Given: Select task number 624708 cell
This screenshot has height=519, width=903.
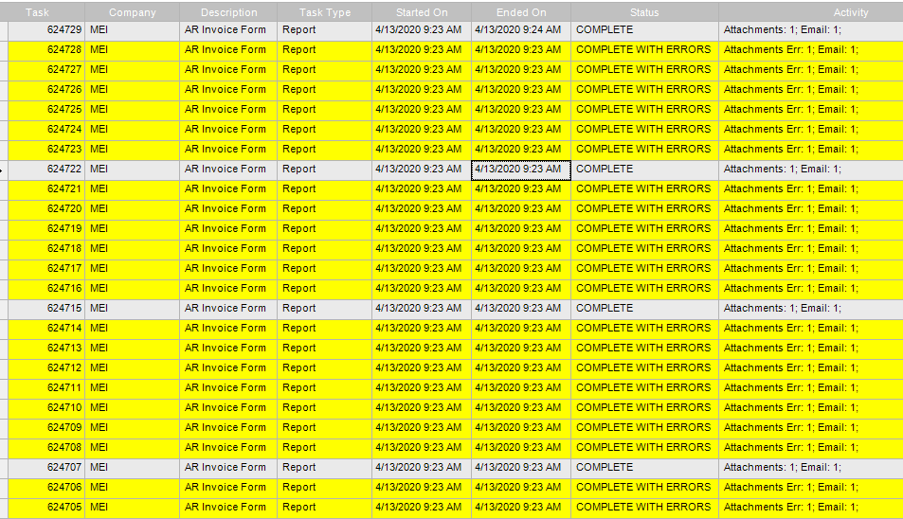Looking at the screenshot, I should (x=46, y=448).
